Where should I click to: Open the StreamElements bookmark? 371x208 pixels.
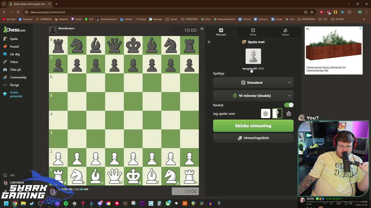point(107,19)
